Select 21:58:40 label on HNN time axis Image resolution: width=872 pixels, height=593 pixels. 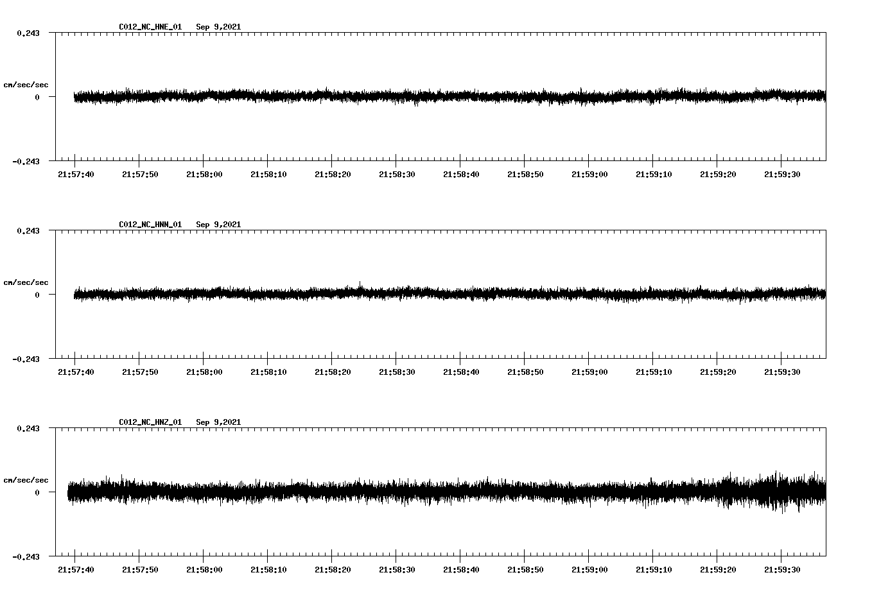pyautogui.click(x=461, y=372)
